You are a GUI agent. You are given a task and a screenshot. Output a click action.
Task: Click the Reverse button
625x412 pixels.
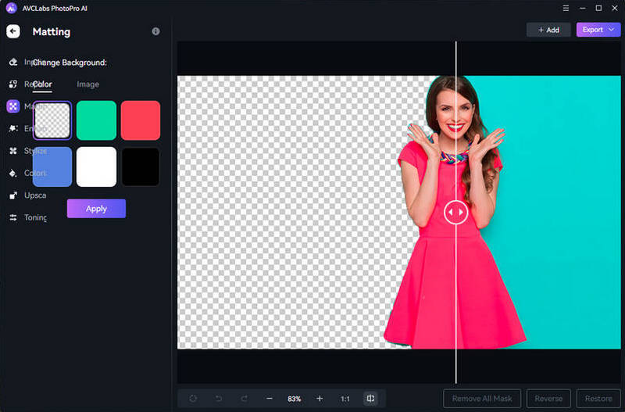548,399
